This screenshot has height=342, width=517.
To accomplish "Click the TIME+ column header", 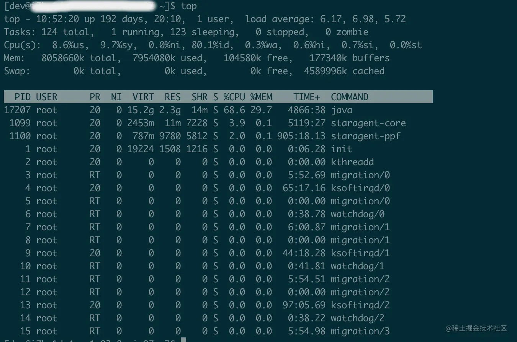I will [x=307, y=97].
